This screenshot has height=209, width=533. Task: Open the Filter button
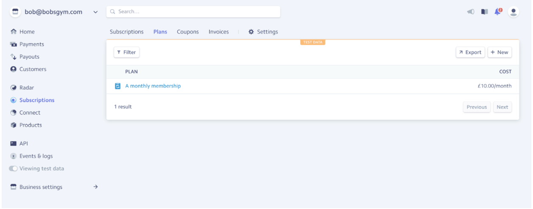point(126,52)
